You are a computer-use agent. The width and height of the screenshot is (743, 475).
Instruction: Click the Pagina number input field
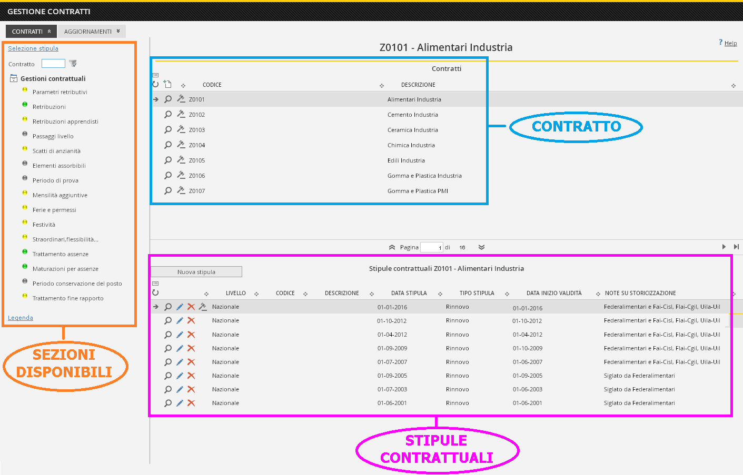click(432, 247)
